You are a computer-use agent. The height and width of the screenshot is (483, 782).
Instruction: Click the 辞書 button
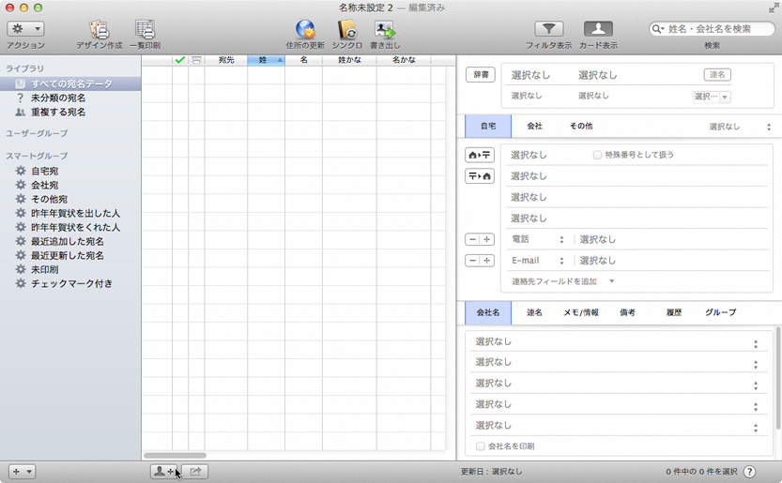[480, 74]
